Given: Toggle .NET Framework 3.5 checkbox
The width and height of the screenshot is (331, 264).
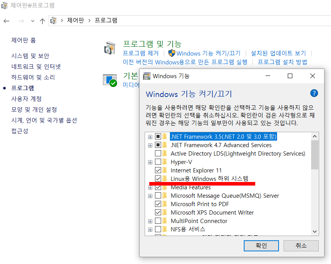Looking at the screenshot, I should pyautogui.click(x=158, y=136).
